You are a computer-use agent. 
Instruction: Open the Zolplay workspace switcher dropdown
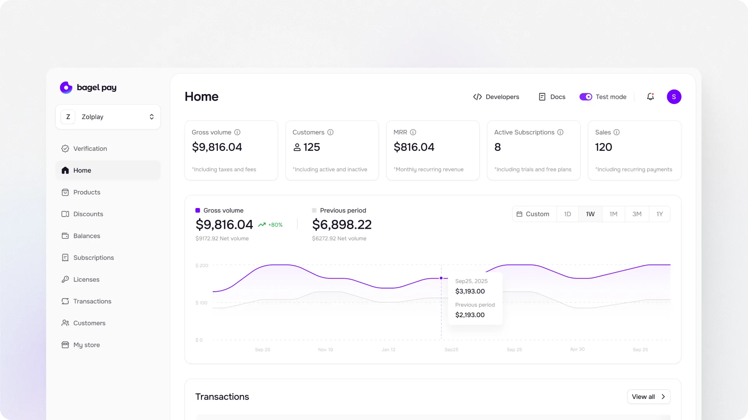pyautogui.click(x=108, y=117)
